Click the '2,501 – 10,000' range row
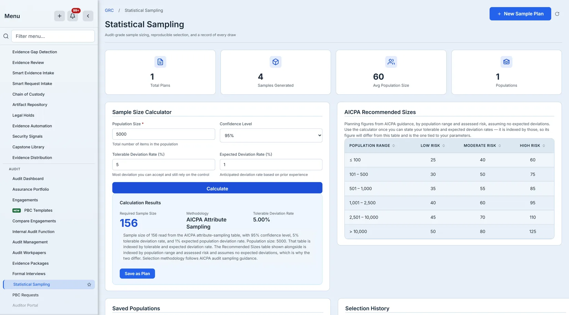The image size is (569, 315). pyautogui.click(x=449, y=217)
